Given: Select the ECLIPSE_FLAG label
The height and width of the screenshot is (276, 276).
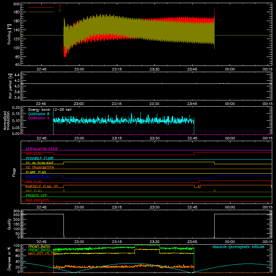Looking at the screenshot, I should [x=38, y=177].
